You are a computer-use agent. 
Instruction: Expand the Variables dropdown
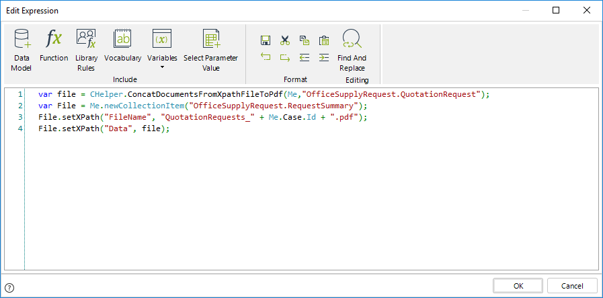(x=162, y=48)
